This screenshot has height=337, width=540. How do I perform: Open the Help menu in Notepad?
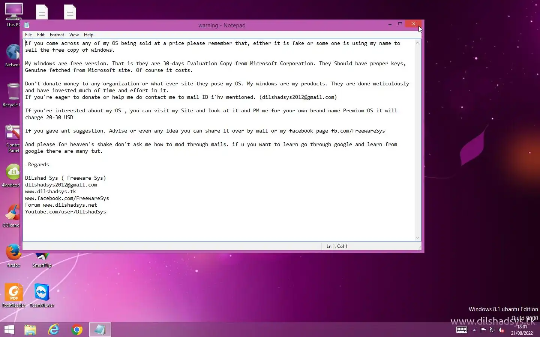click(88, 35)
